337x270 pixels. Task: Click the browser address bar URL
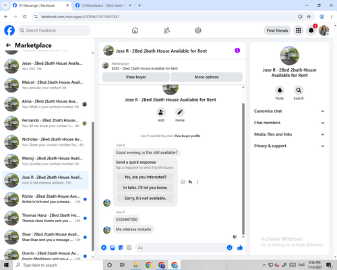tap(80, 17)
